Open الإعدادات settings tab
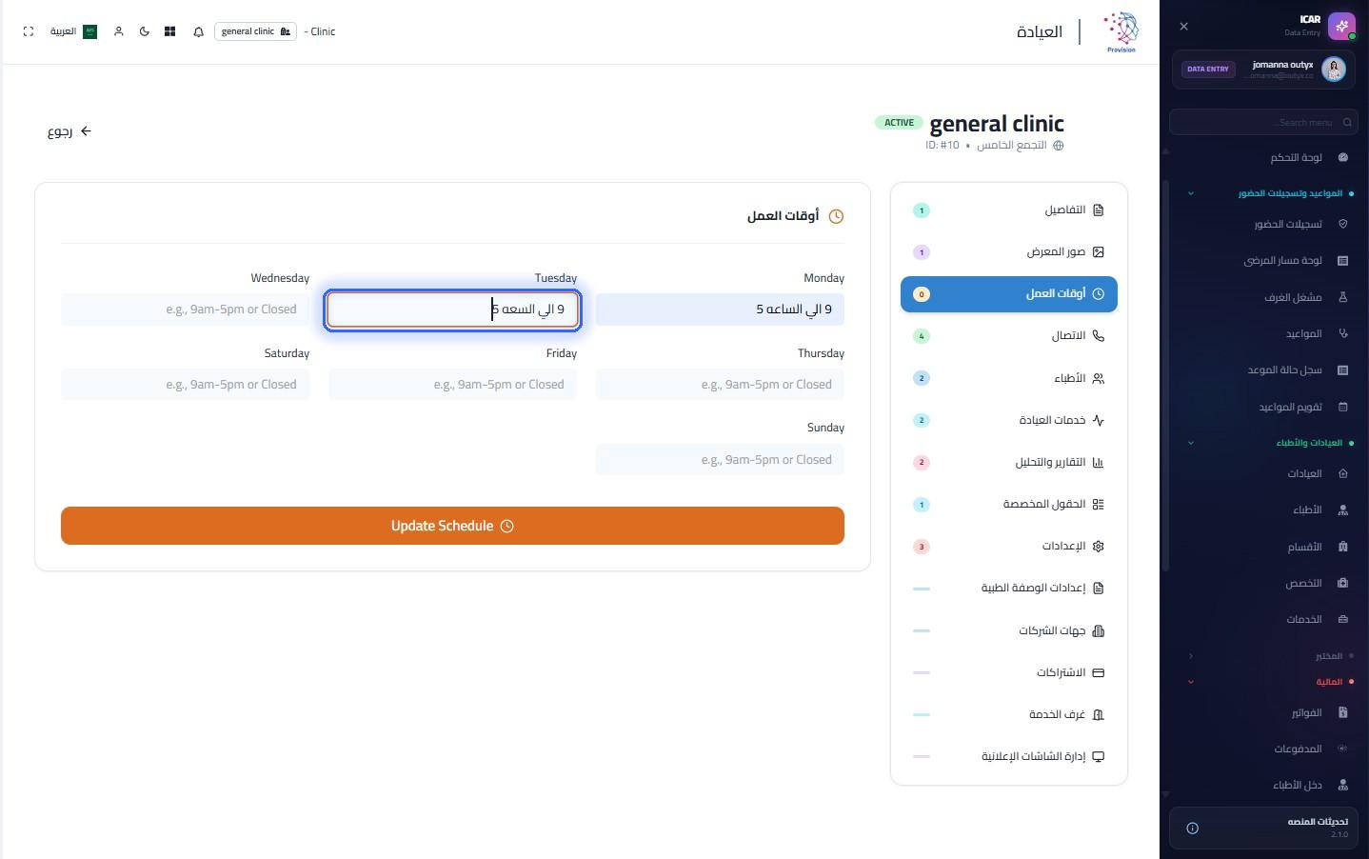 pos(1009,547)
